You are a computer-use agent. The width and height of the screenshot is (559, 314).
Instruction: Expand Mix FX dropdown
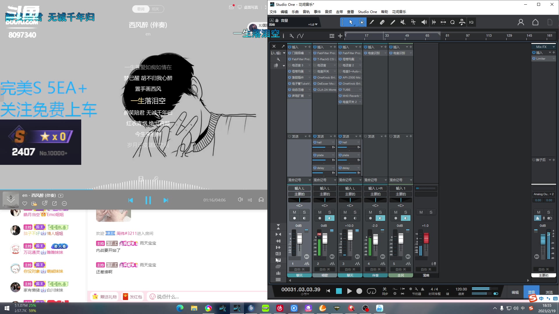point(553,47)
